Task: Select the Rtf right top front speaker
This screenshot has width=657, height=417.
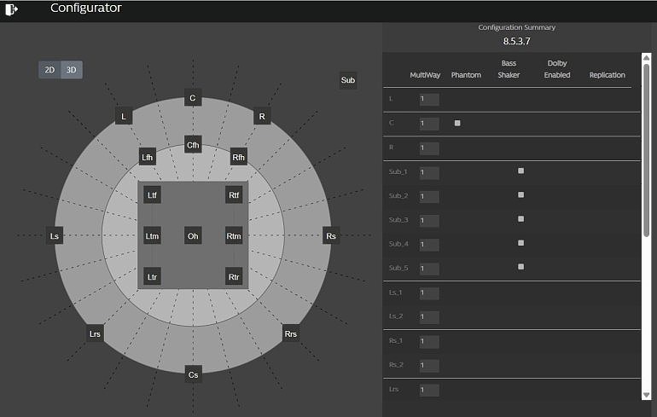Action: tap(234, 195)
